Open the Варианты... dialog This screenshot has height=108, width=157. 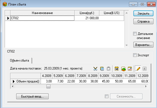[x=143, y=45]
